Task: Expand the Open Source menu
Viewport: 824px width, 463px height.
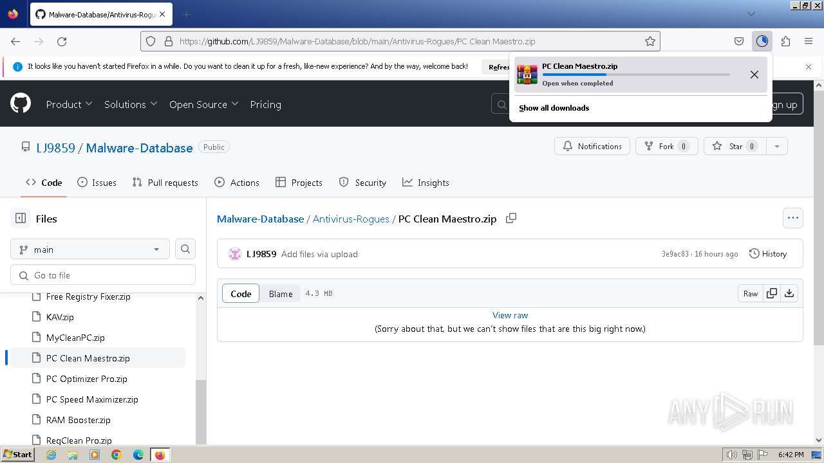Action: coord(204,104)
